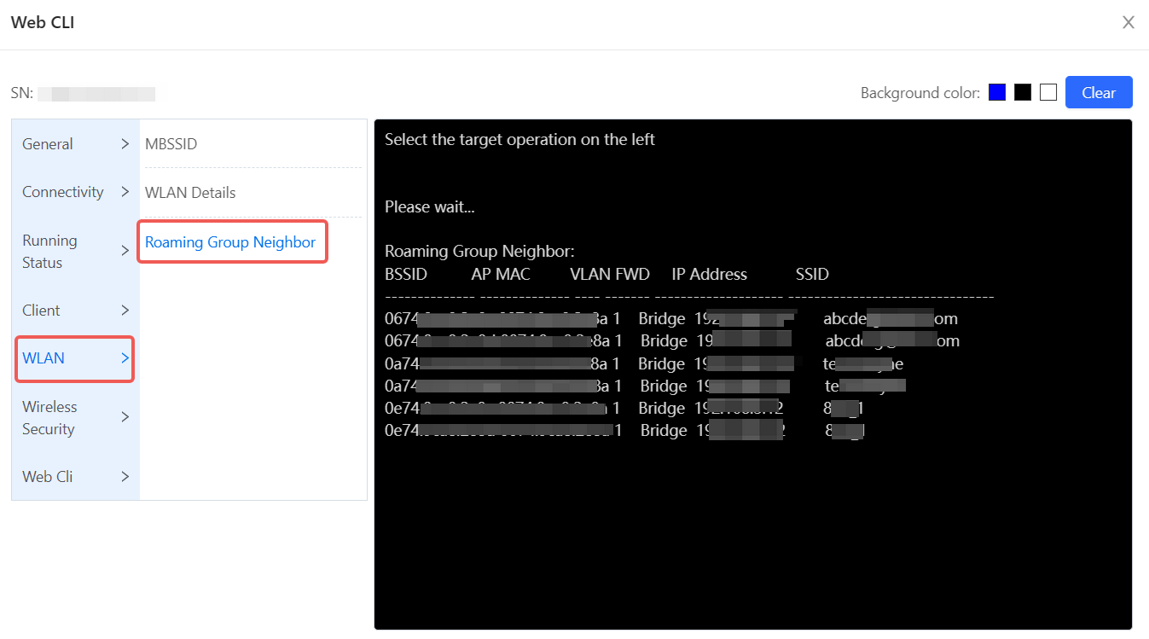Select the WLAN Details operation

click(x=190, y=193)
